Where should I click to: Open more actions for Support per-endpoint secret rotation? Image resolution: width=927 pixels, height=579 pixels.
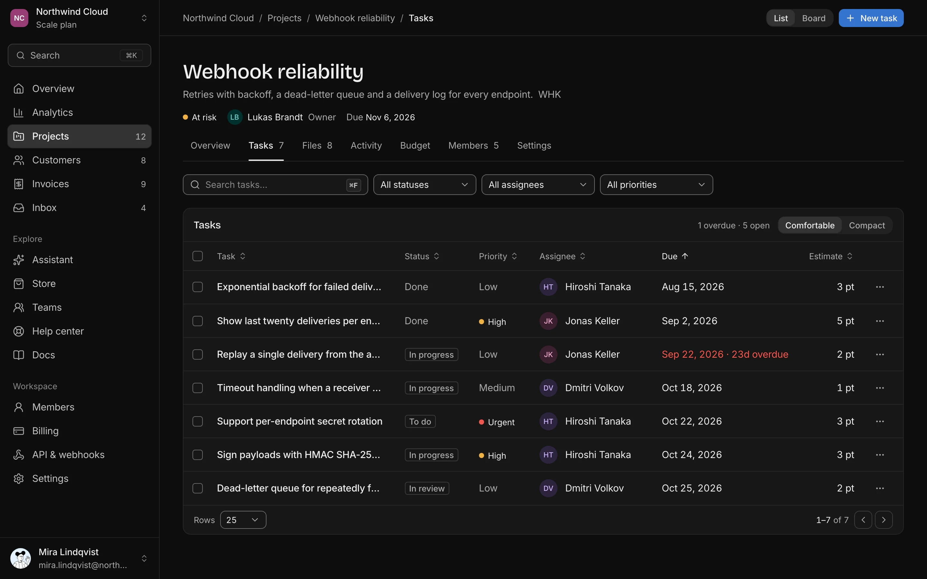[x=880, y=421]
